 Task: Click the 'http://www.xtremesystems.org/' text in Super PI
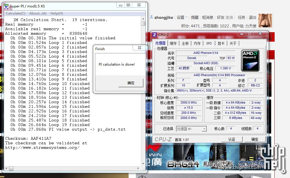[42, 148]
